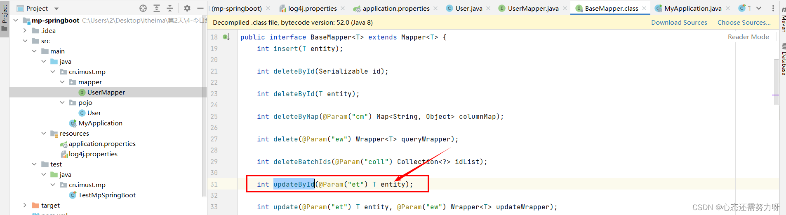Image resolution: width=786 pixels, height=215 pixels.
Task: Close the MyApplication.java tab
Action: click(728, 8)
